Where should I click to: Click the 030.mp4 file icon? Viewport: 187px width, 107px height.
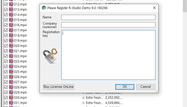pyautogui.click(x=11, y=98)
